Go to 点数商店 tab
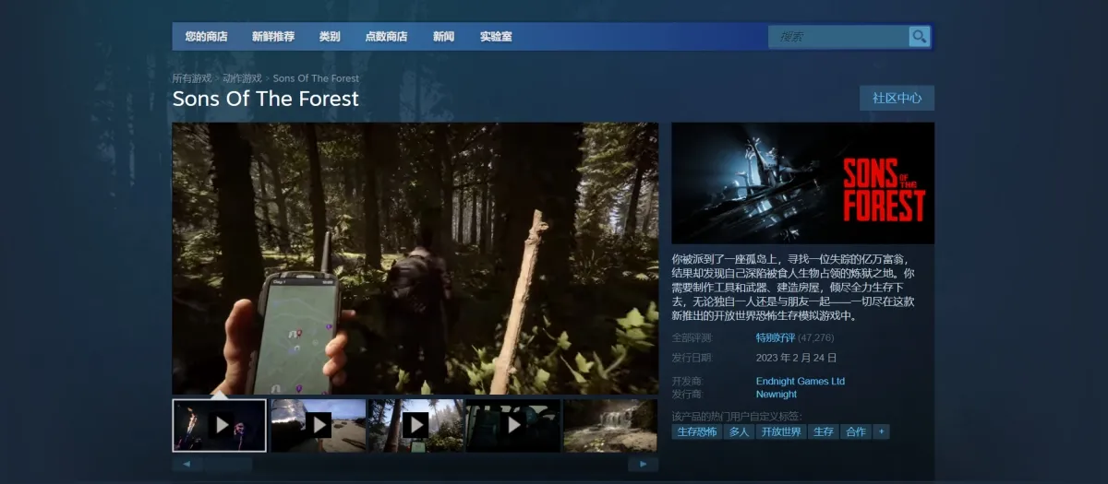This screenshot has height=484, width=1108. point(386,37)
